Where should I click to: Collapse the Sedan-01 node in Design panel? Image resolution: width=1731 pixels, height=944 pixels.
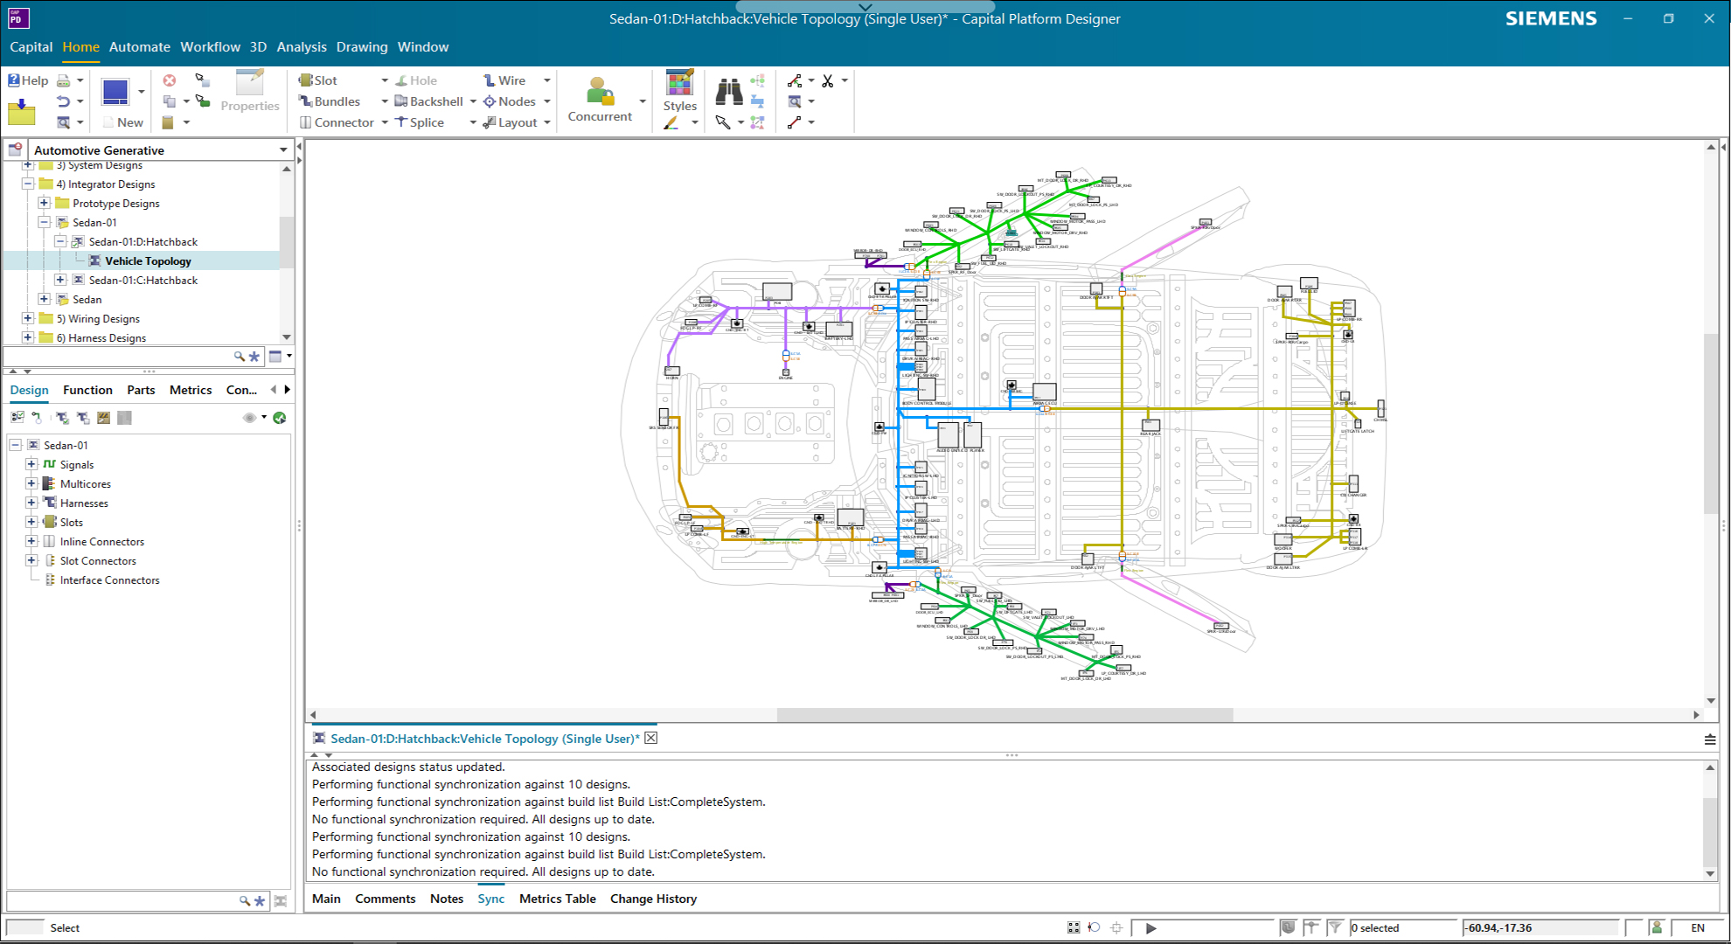(15, 445)
